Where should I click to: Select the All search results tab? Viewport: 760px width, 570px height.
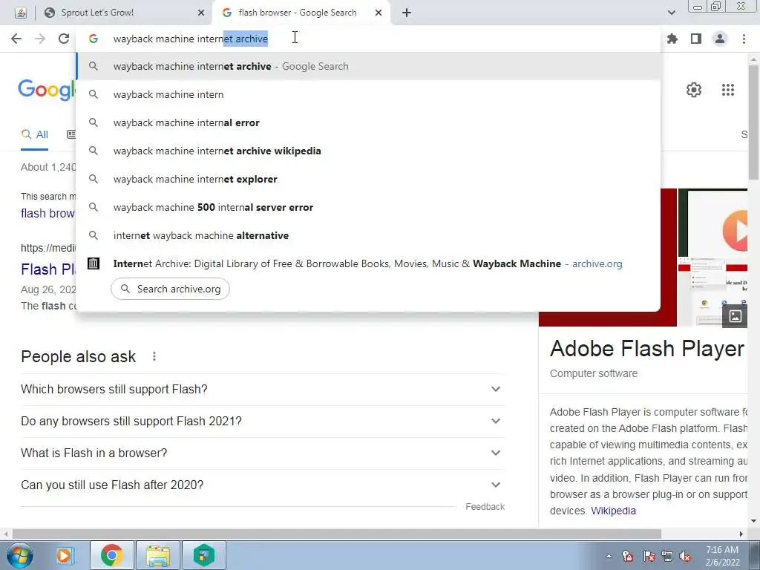pyautogui.click(x=35, y=135)
